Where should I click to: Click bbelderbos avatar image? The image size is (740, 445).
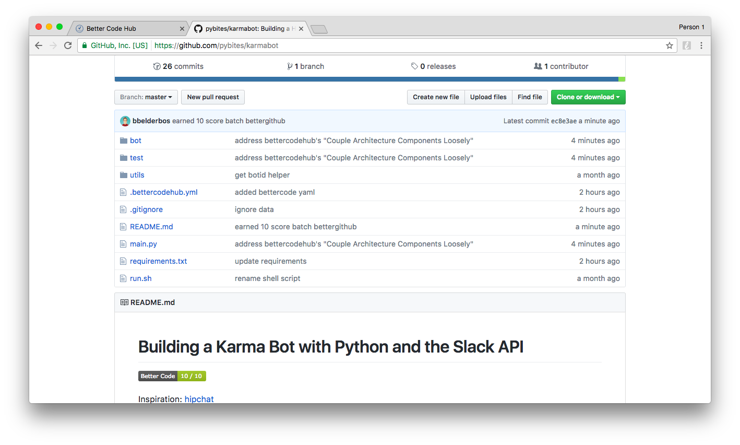point(125,121)
